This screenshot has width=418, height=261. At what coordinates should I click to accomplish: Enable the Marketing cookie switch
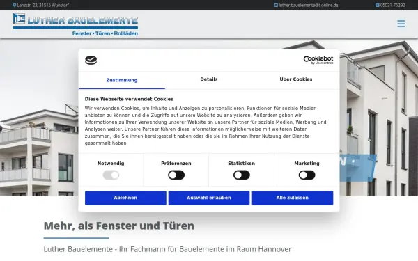click(307, 175)
